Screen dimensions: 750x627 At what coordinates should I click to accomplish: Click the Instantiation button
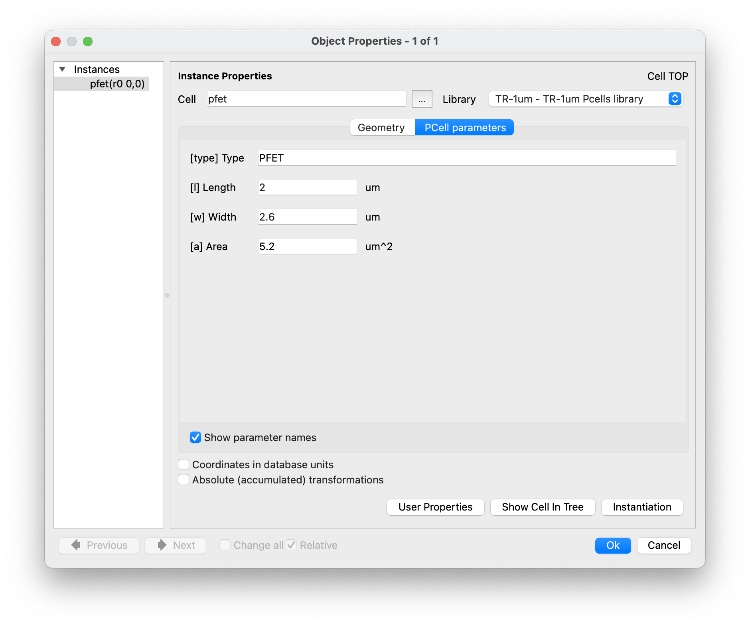tap(642, 507)
